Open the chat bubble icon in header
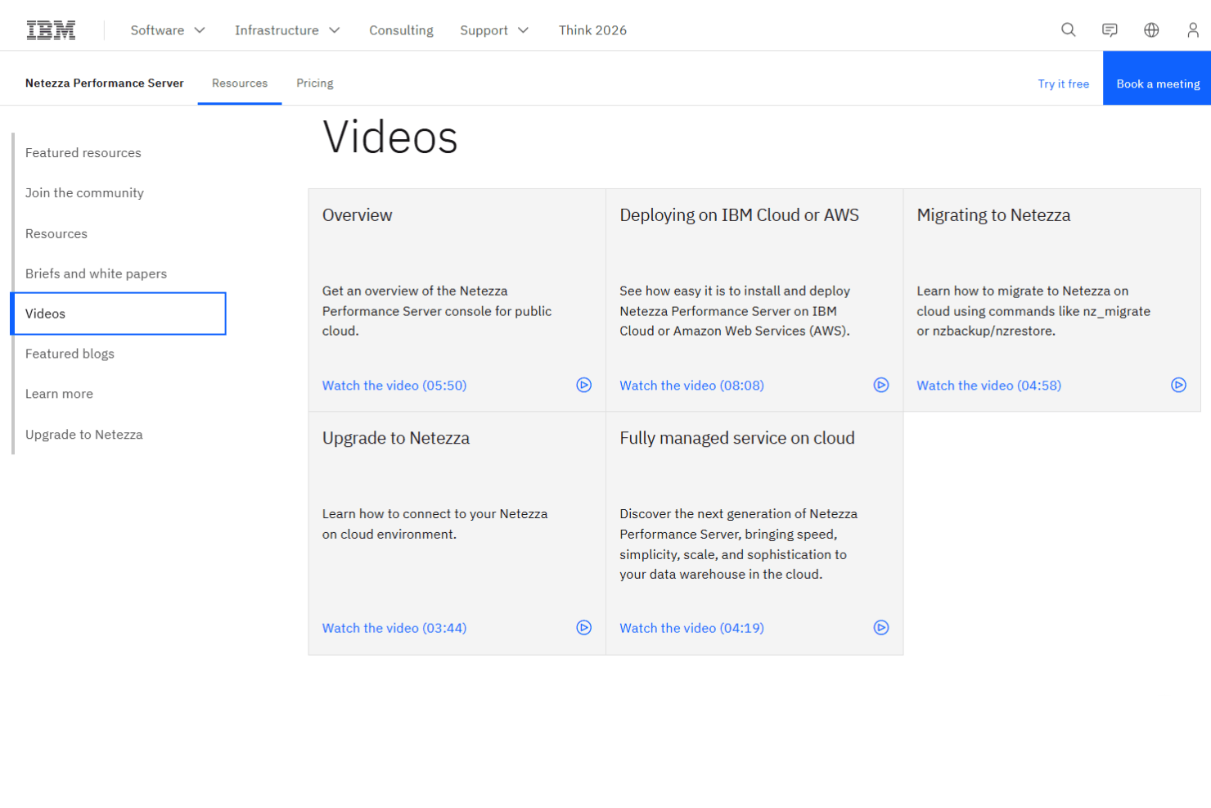This screenshot has height=808, width=1211. pyautogui.click(x=1110, y=30)
